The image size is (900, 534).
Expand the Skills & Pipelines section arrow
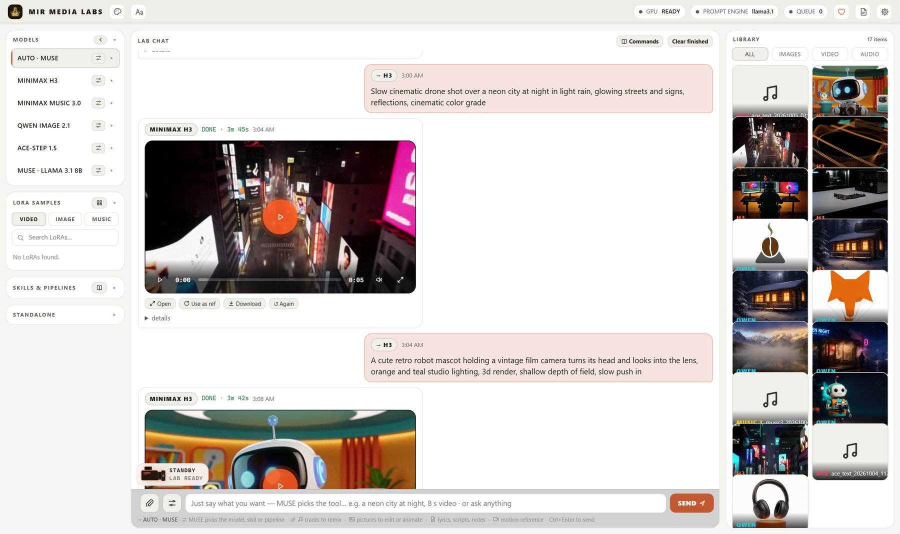(x=114, y=287)
